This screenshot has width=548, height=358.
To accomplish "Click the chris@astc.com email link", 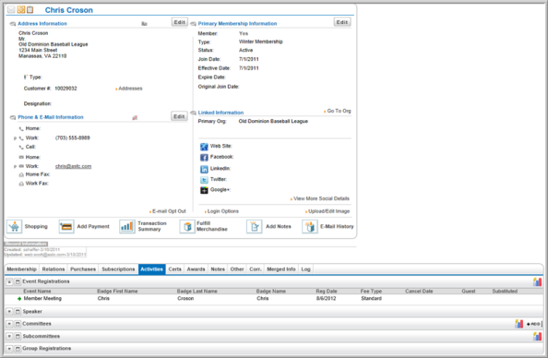I will (x=74, y=167).
